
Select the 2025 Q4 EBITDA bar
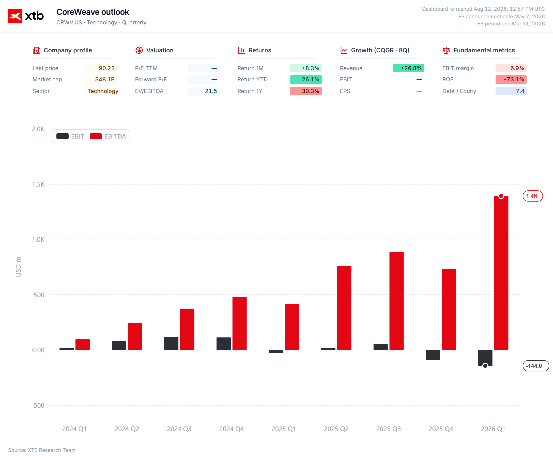click(x=449, y=309)
